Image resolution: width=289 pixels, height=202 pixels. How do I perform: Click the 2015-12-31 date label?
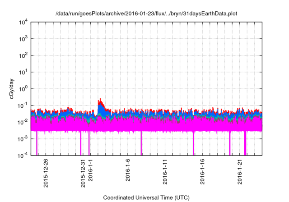83,173
